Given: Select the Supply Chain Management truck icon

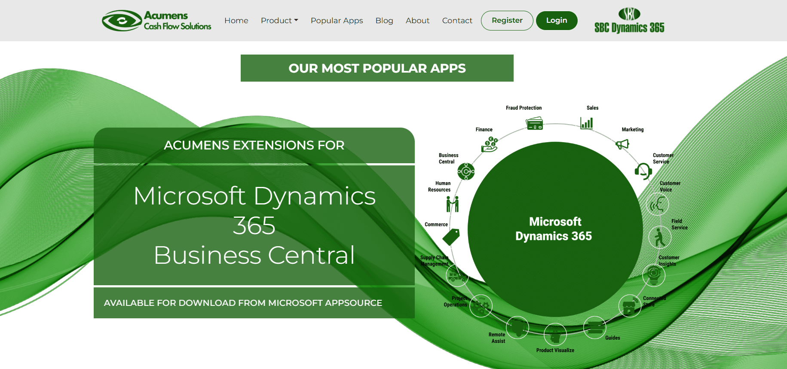Looking at the screenshot, I should tap(457, 275).
